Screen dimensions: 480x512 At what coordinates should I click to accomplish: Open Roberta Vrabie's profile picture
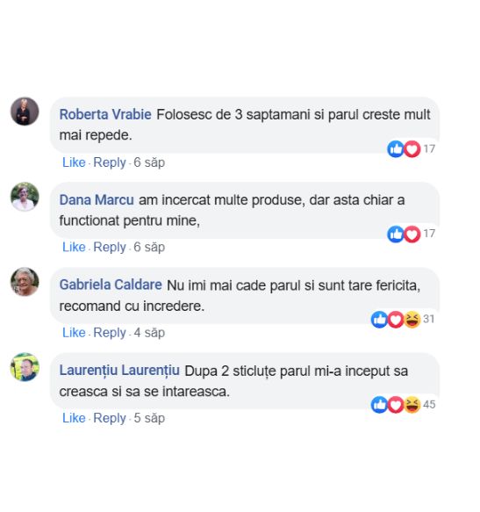tap(25, 112)
